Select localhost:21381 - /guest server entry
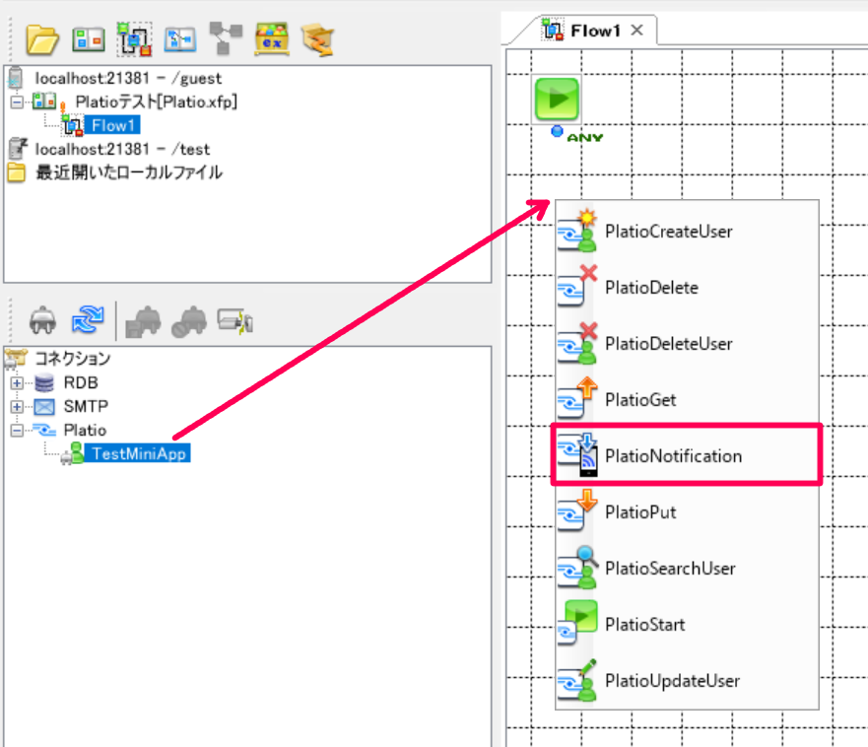This screenshot has width=868, height=747. [x=128, y=79]
